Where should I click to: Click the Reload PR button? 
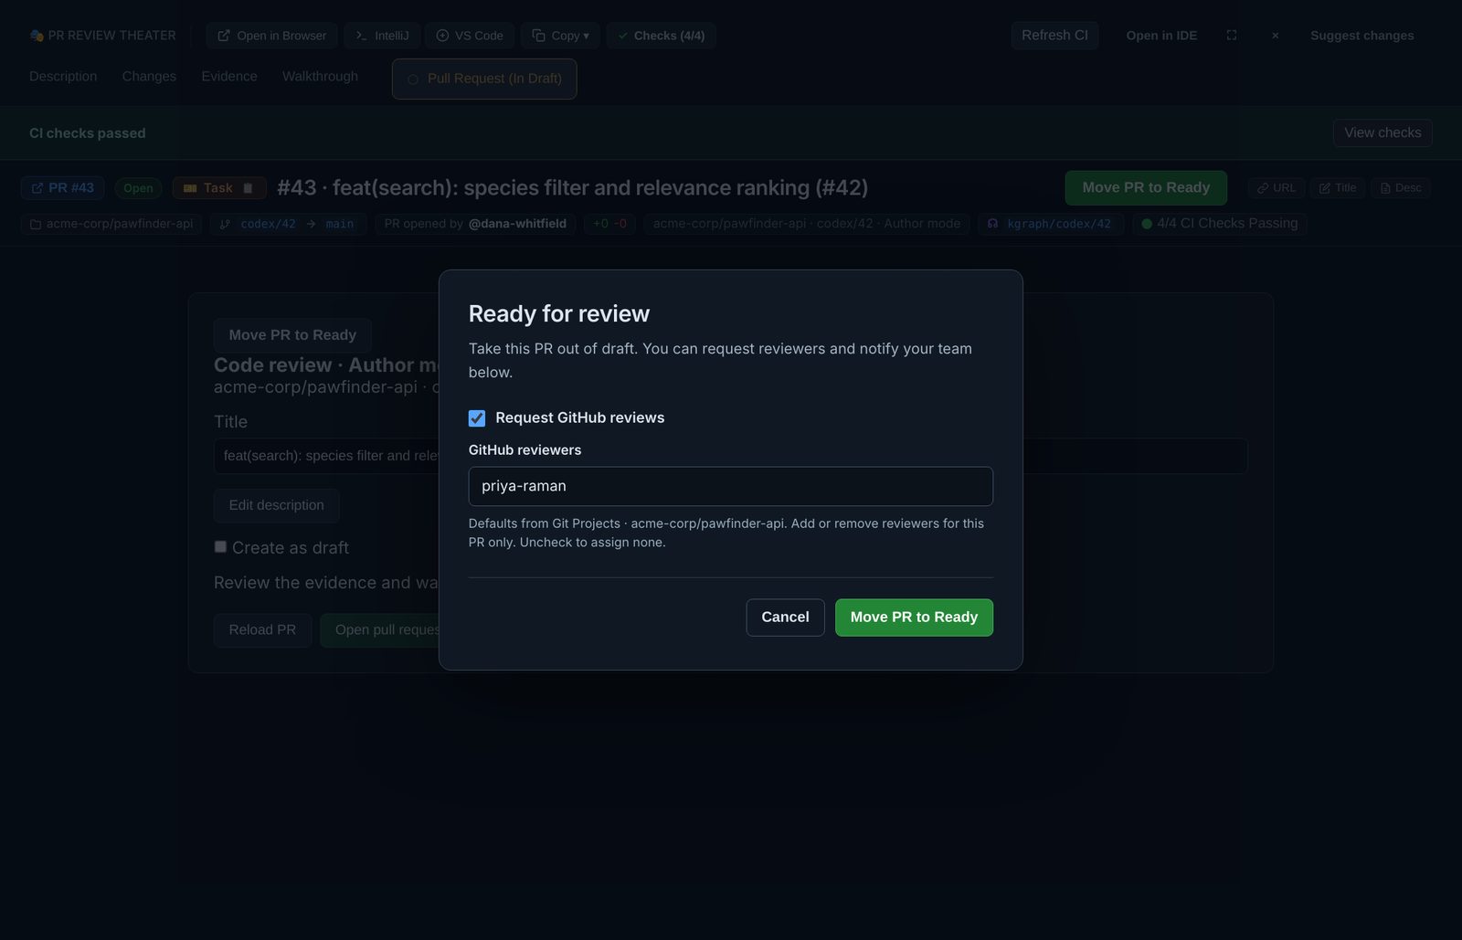262,630
